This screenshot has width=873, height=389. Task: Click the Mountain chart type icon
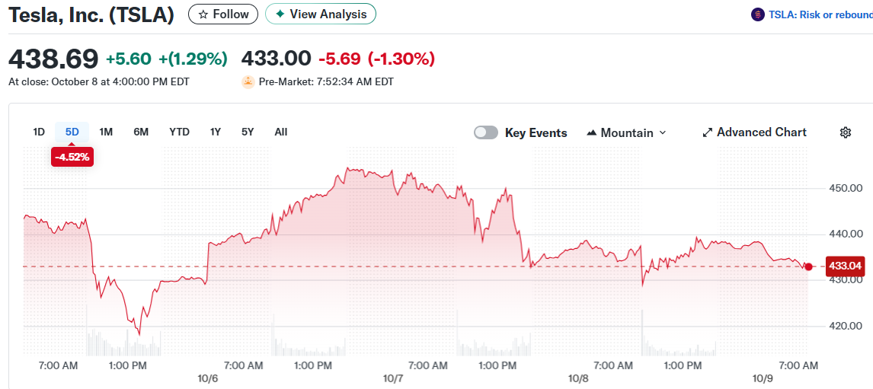(x=592, y=132)
